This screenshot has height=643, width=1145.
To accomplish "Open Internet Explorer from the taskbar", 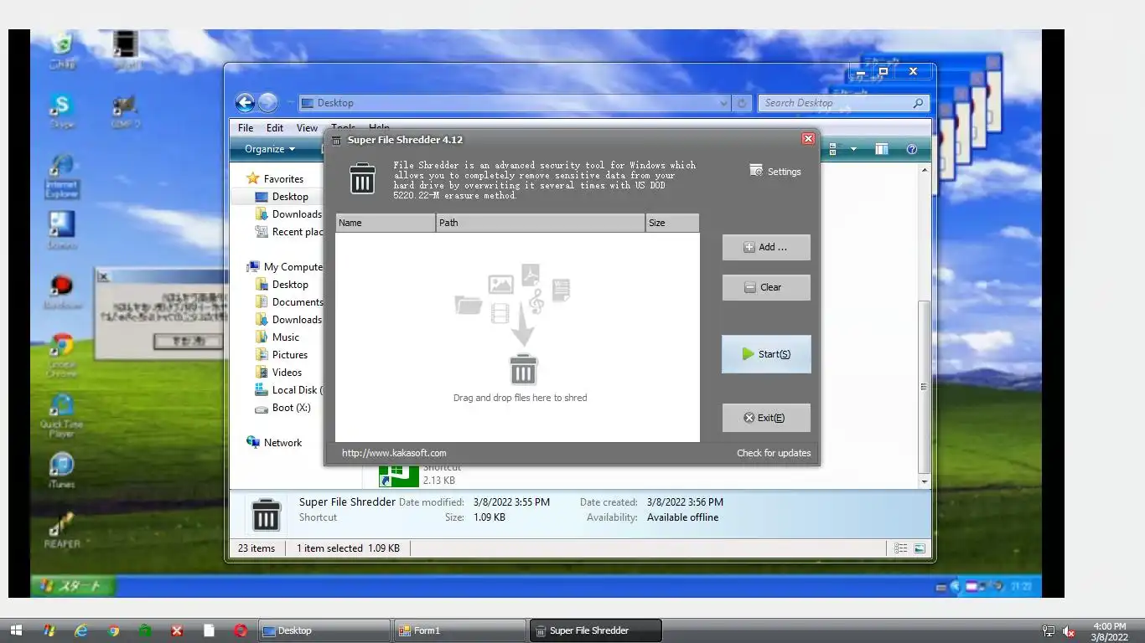I will pos(81,630).
